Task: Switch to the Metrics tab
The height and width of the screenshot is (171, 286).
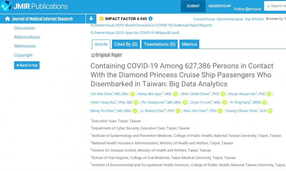Action: [x=189, y=44]
